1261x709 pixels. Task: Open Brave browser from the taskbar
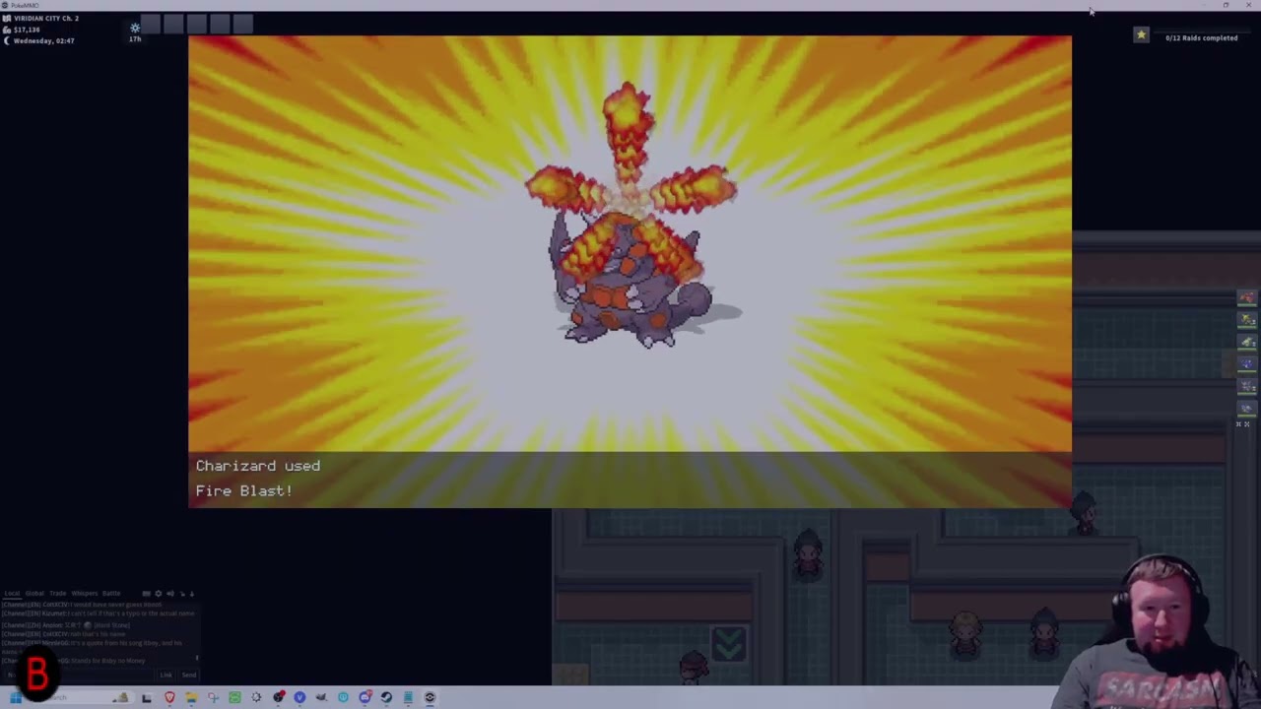(169, 697)
